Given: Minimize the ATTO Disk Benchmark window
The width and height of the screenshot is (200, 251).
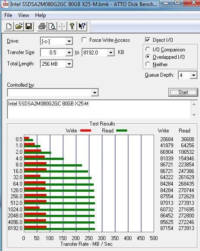Looking at the screenshot, I should (166, 3).
